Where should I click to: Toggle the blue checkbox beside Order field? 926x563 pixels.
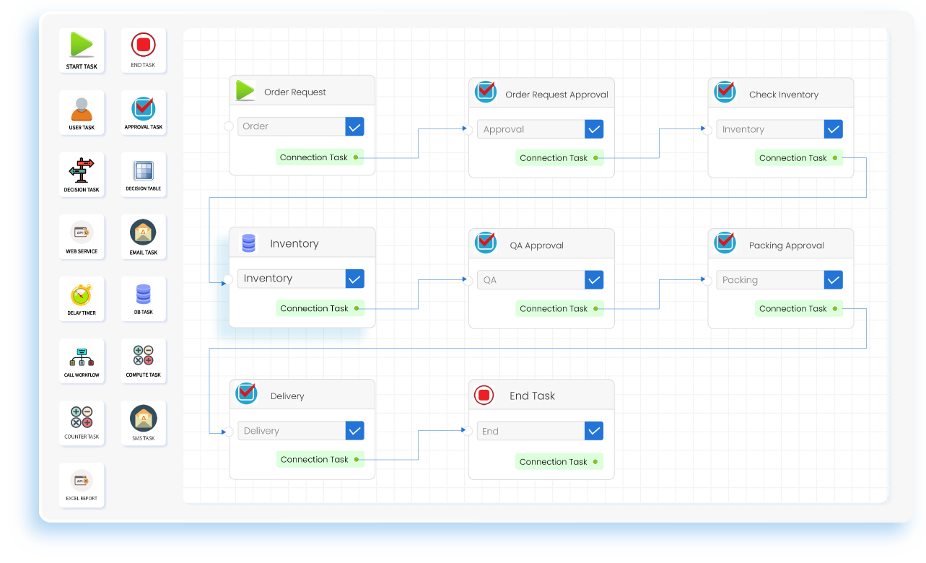[x=354, y=126]
